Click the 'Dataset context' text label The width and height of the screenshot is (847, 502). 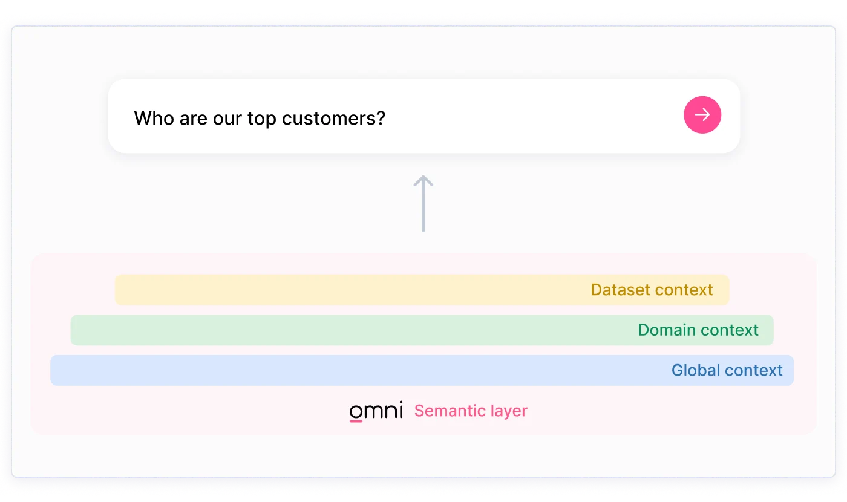[x=652, y=290]
